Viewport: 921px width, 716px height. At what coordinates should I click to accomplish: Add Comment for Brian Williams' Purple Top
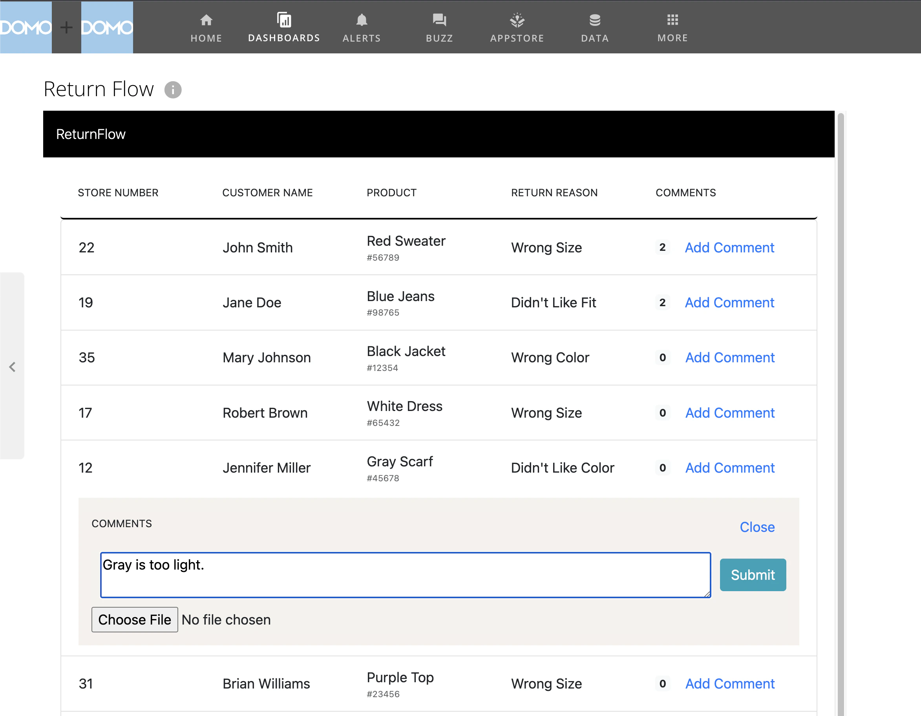tap(729, 683)
